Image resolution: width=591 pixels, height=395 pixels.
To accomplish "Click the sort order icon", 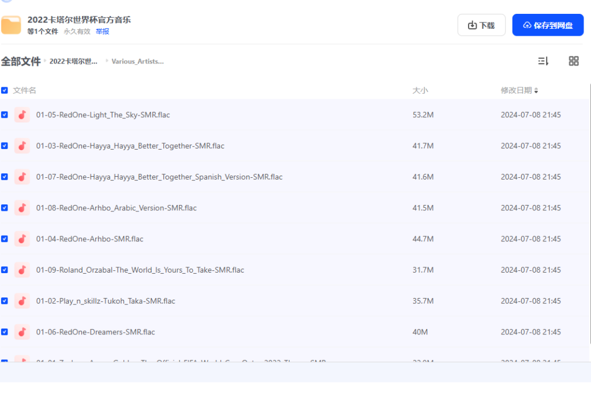I will click(x=543, y=61).
